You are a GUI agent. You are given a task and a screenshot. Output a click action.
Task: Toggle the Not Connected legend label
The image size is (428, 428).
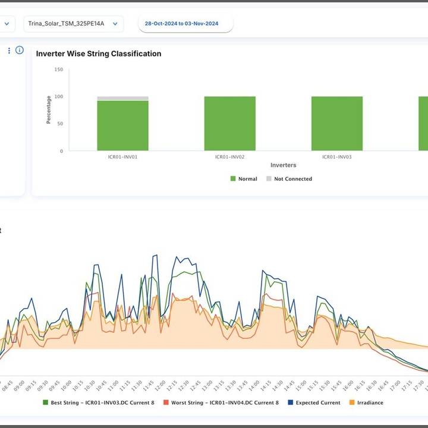point(292,178)
